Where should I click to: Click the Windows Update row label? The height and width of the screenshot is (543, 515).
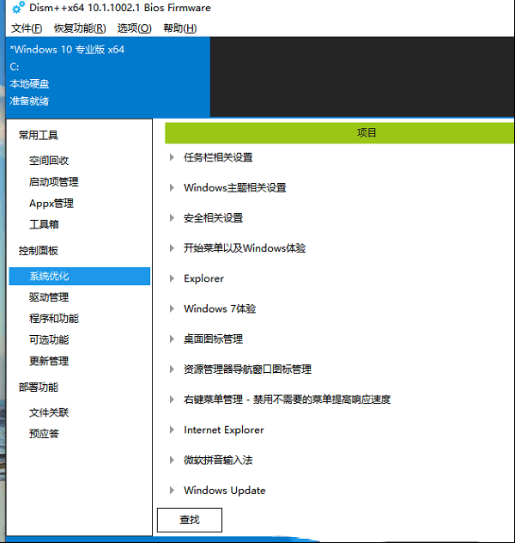[x=225, y=491]
